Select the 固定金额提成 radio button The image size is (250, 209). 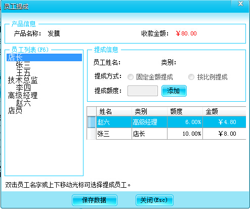click(131, 77)
